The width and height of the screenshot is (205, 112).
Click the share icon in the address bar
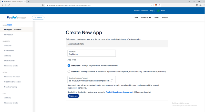(x=151, y=5)
